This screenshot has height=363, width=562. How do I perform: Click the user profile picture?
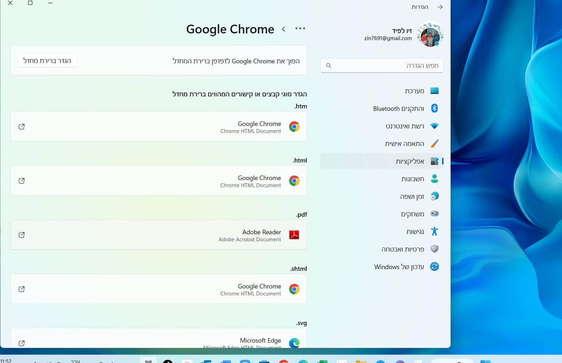coord(430,35)
